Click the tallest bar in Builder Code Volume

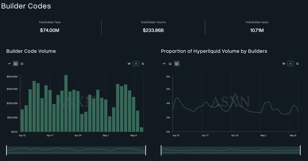[66, 103]
